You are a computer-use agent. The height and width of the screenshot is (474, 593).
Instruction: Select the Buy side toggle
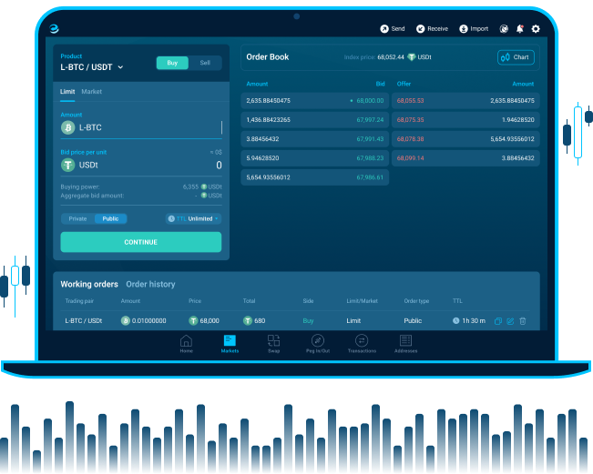pos(172,63)
